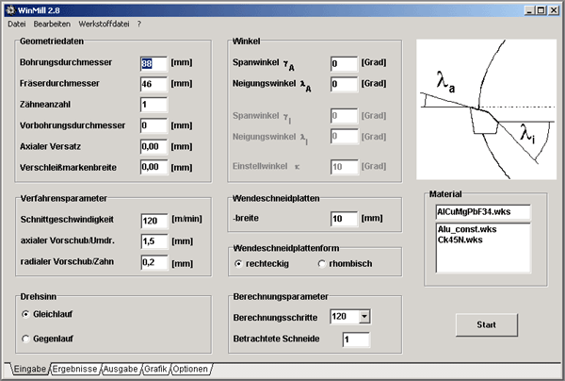565x381 pixels.
Task: Open the Bearbeiten menu
Action: coord(52,24)
